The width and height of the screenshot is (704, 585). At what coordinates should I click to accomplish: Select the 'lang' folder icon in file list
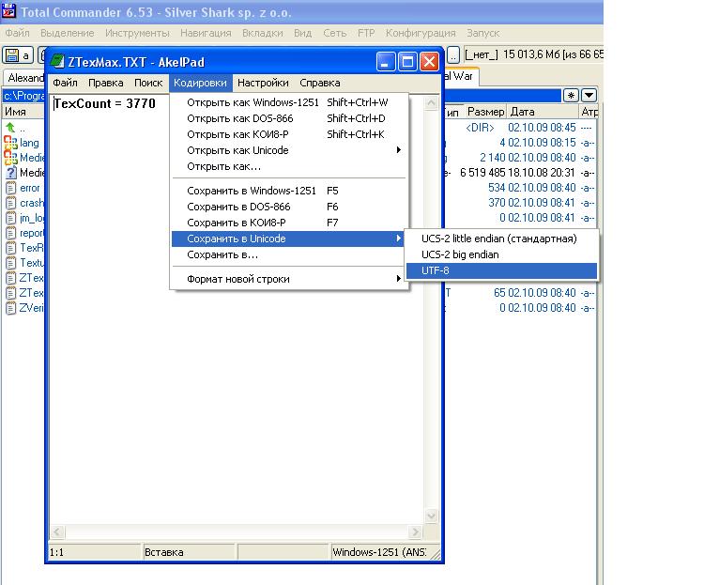click(10, 143)
